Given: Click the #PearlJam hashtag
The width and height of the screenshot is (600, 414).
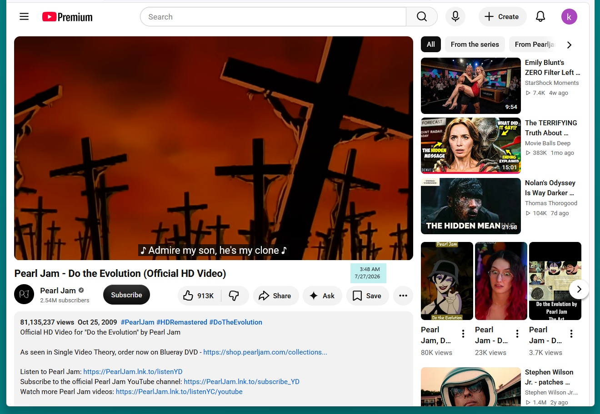Looking at the screenshot, I should click(138, 322).
